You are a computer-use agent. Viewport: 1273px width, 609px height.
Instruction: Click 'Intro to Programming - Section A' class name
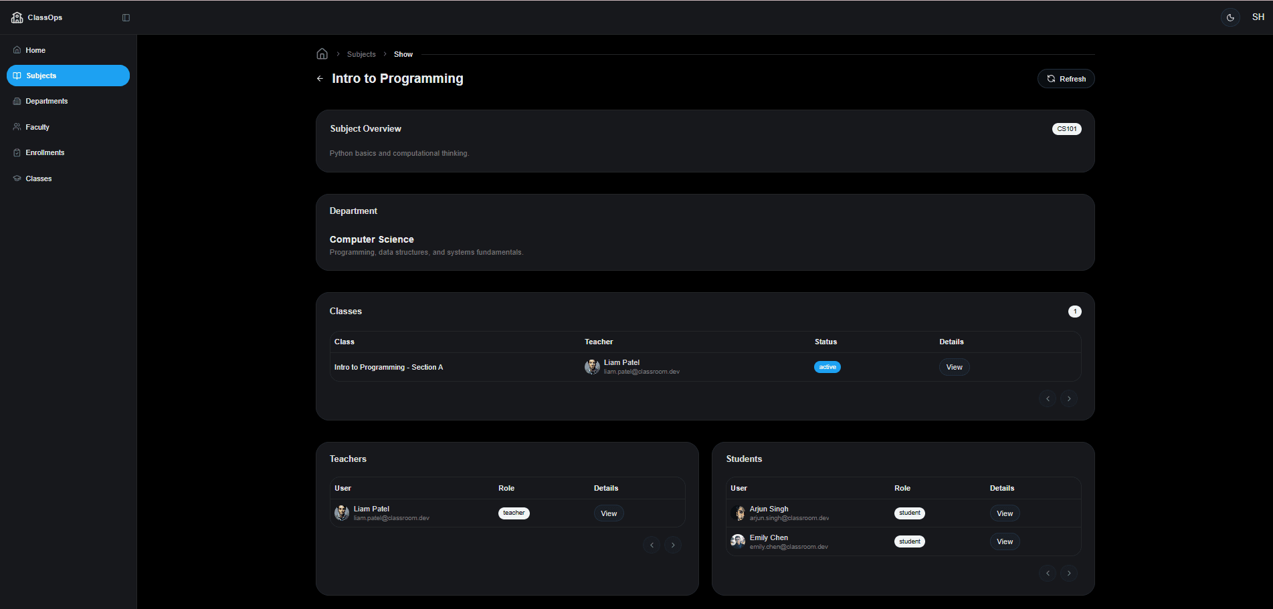point(389,367)
